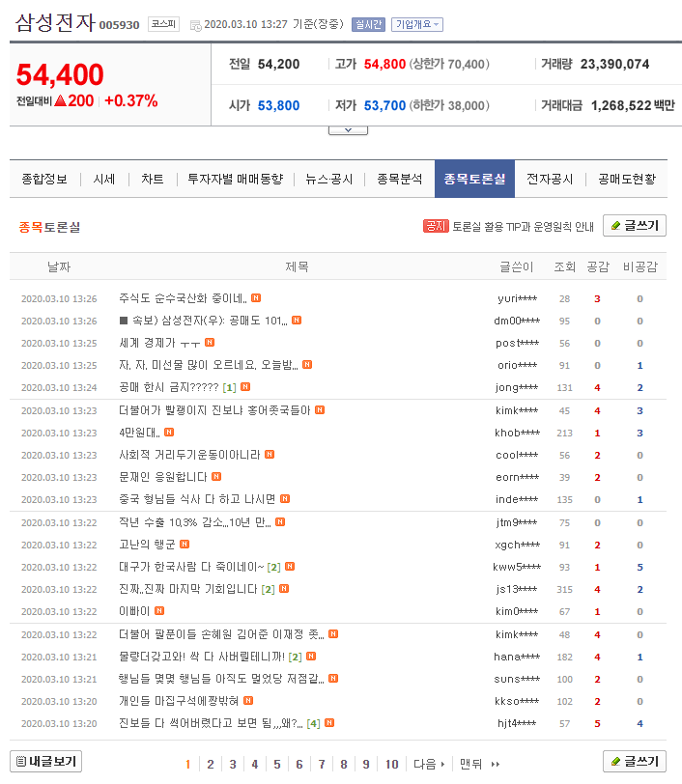Click new icon beside 행님들 몇몇 행님들 post

(333, 679)
